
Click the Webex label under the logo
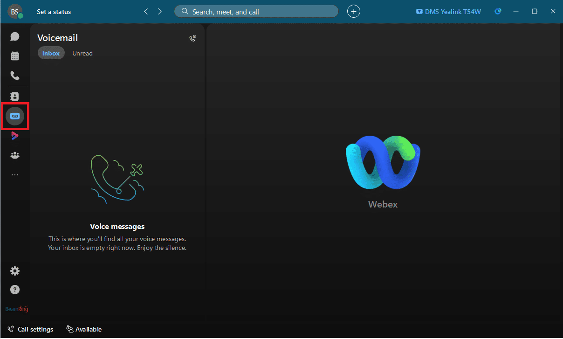pyautogui.click(x=383, y=204)
